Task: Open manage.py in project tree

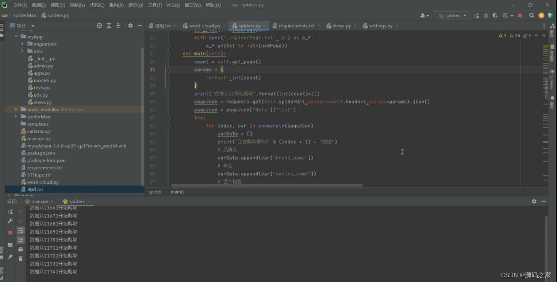Action: click(39, 138)
